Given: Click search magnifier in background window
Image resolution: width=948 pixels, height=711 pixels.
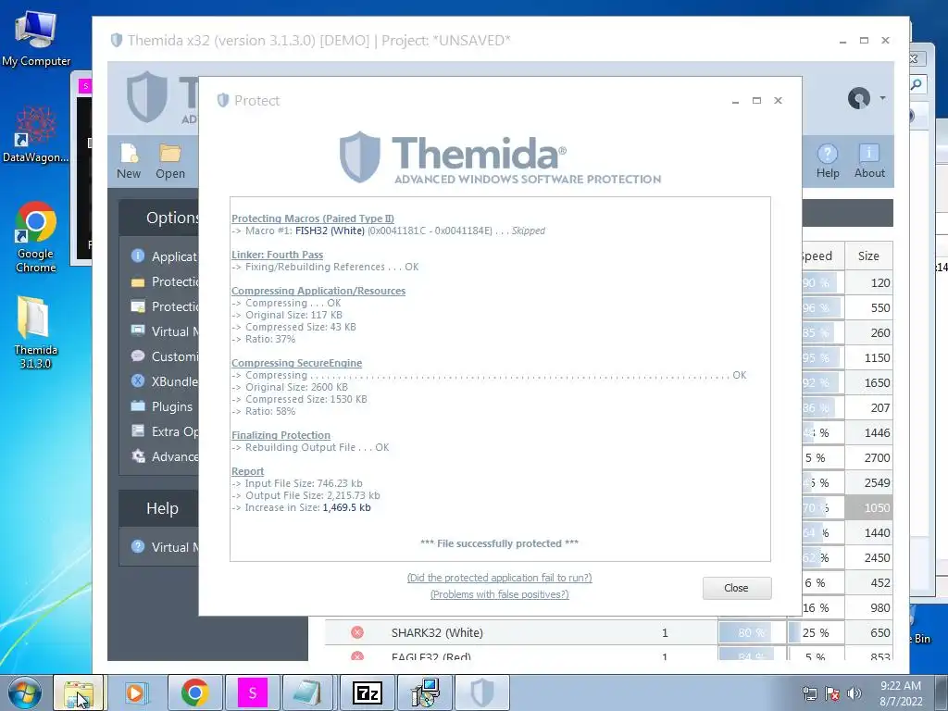Looking at the screenshot, I should 917,84.
